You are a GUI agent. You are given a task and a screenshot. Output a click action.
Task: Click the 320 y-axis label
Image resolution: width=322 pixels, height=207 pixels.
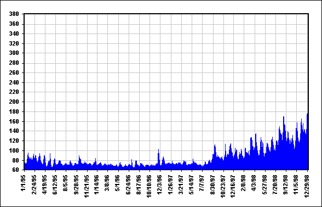[x=14, y=44]
